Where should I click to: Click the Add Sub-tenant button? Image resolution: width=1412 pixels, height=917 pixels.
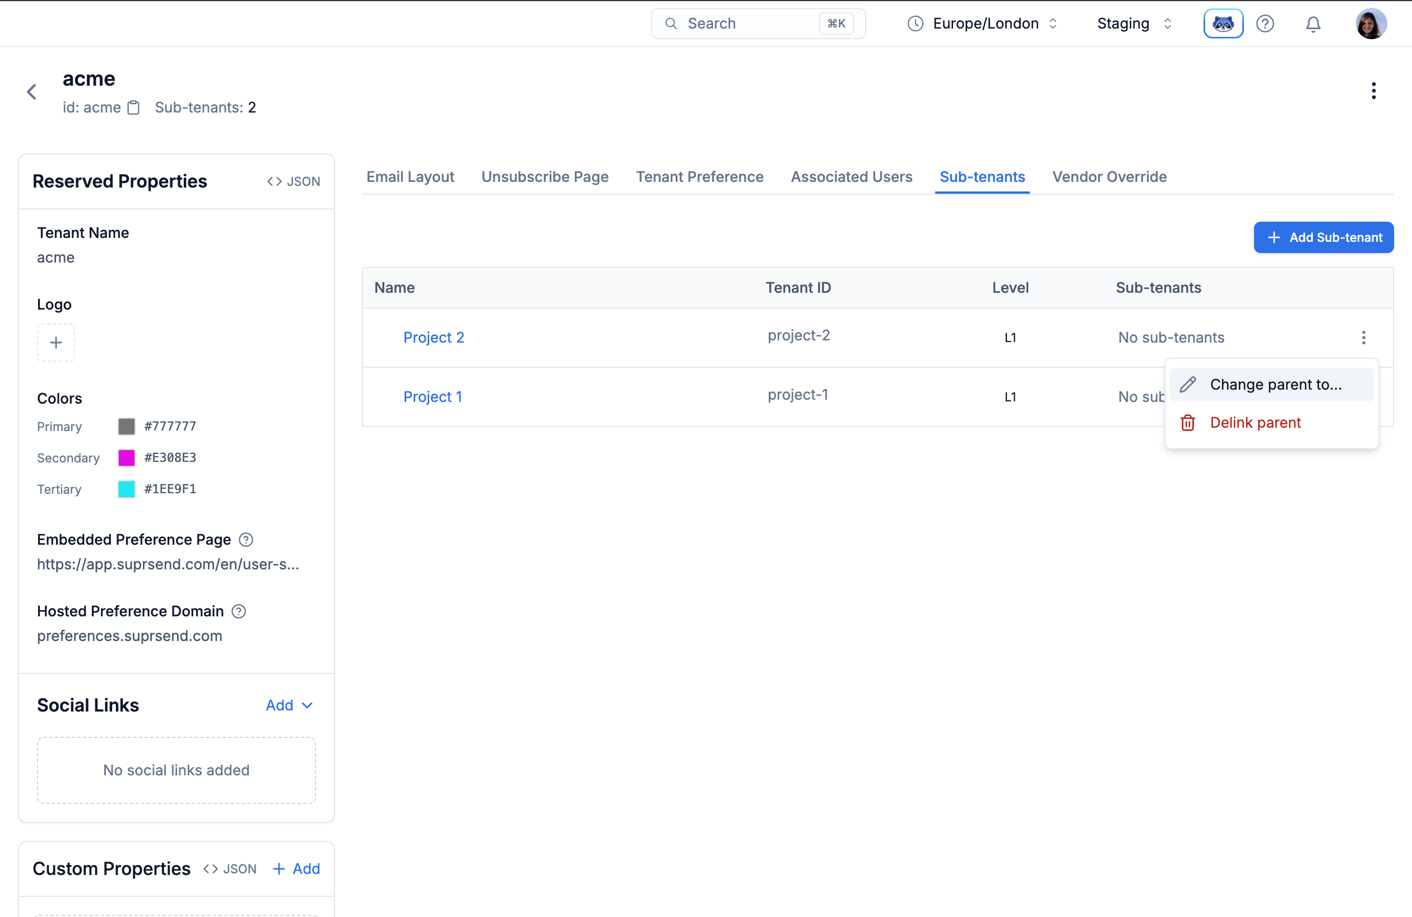pos(1323,237)
